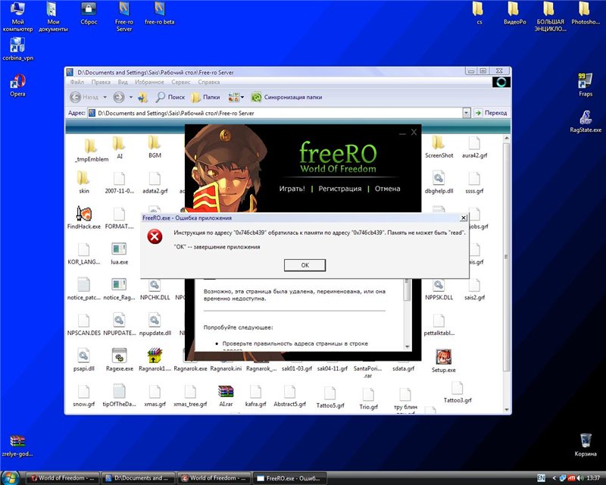Select the free-ro beta desktop icon
Screen dimensions: 606x485
159,13
